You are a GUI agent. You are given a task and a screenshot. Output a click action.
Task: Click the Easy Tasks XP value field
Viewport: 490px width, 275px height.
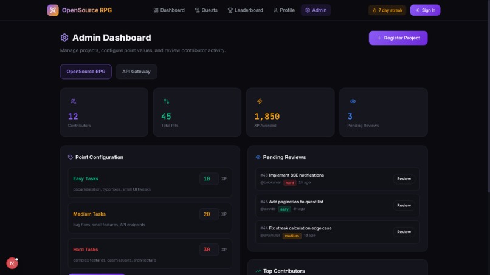tap(209, 179)
